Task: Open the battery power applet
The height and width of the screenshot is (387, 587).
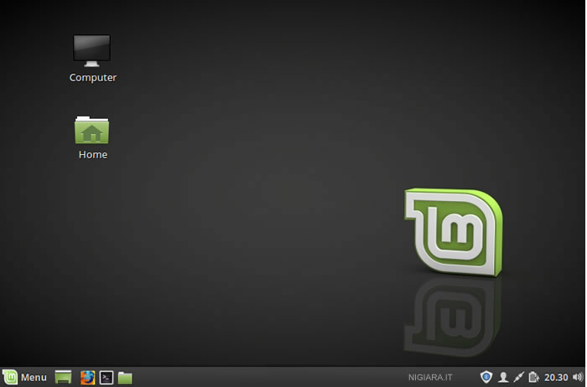Action: 533,377
